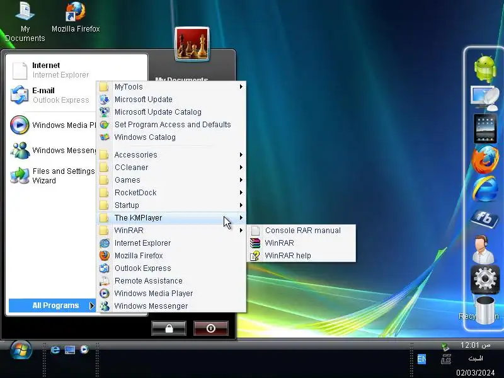Click the iPad tablet dock icon
This screenshot has height=378, width=504.
tap(485, 128)
